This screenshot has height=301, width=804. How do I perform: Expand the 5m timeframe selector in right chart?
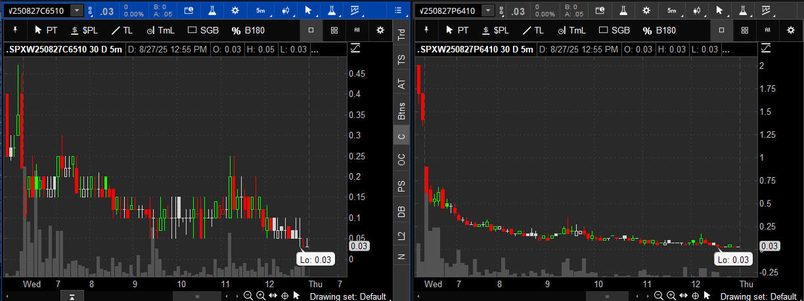click(672, 10)
